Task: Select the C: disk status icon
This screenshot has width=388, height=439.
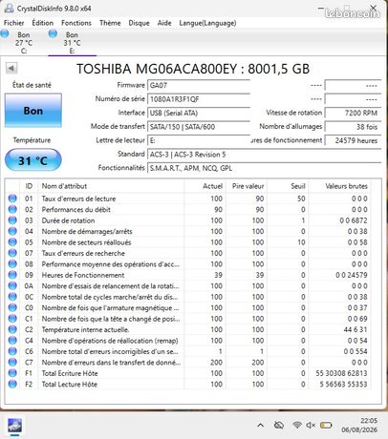Action: pyautogui.click(x=5, y=33)
